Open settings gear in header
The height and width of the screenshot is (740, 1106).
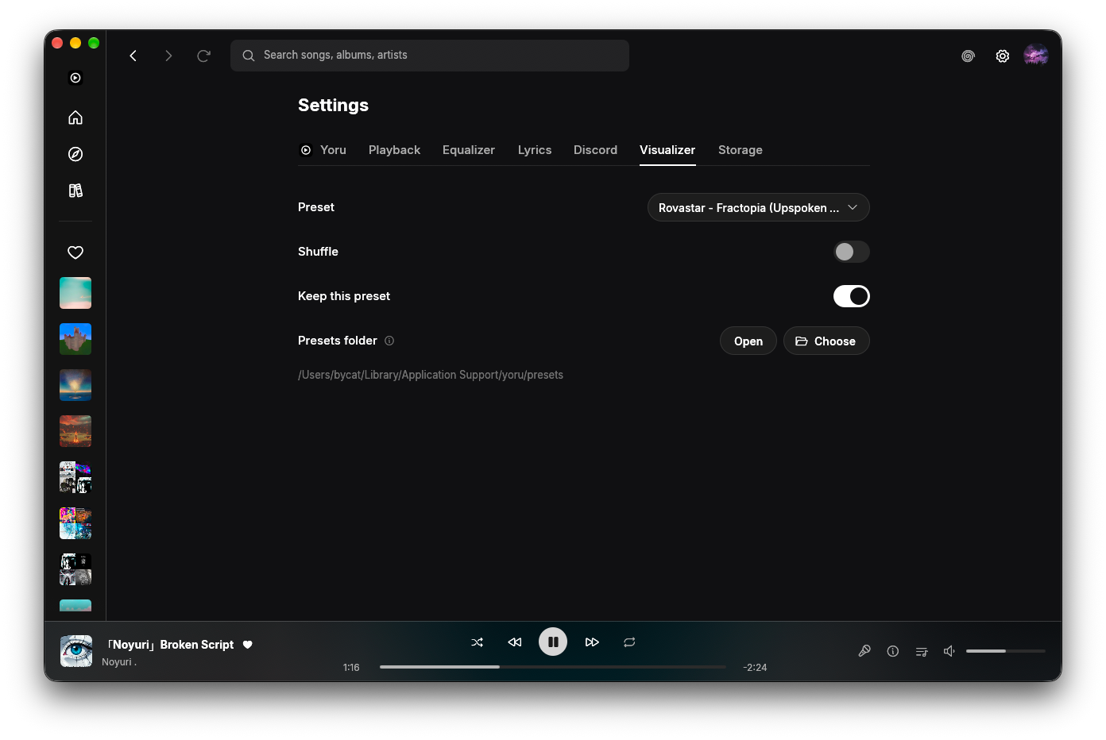[x=1003, y=56]
